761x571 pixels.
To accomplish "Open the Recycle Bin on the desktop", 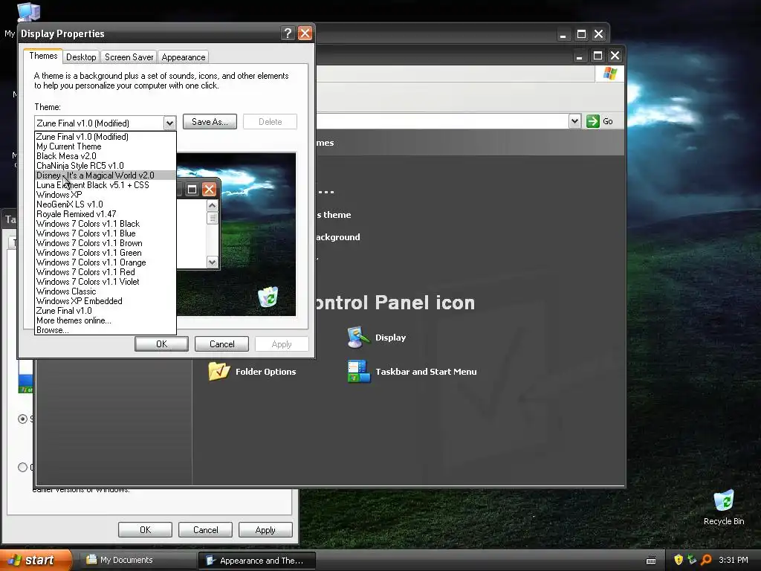I will pos(724,508).
